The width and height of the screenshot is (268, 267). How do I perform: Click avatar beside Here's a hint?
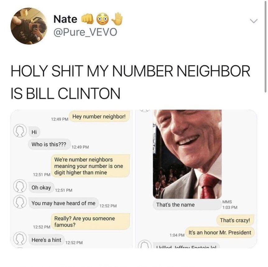coord(20,238)
